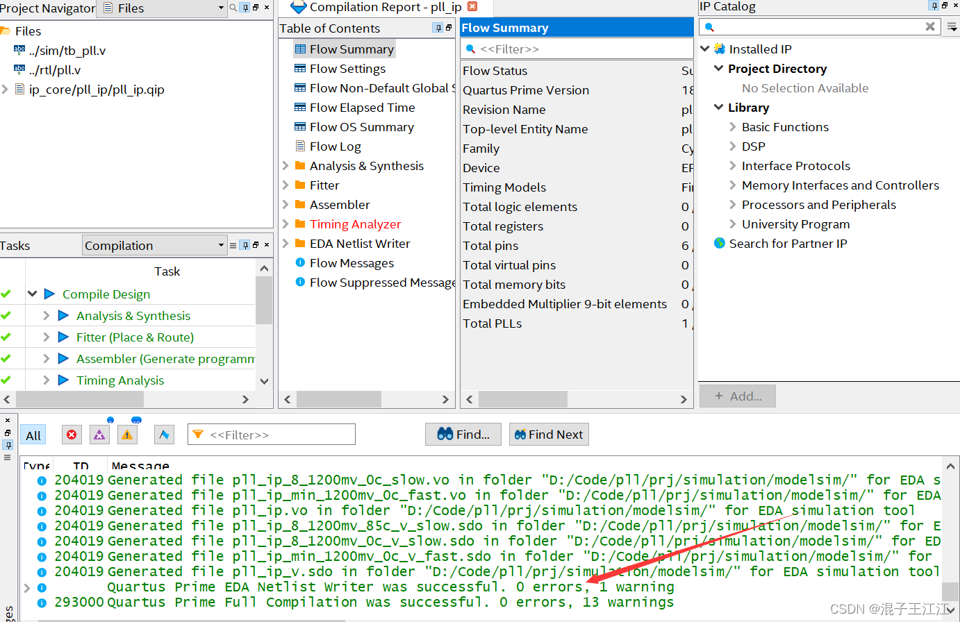
Task: Clear the IP Catalog search box
Action: (x=930, y=26)
